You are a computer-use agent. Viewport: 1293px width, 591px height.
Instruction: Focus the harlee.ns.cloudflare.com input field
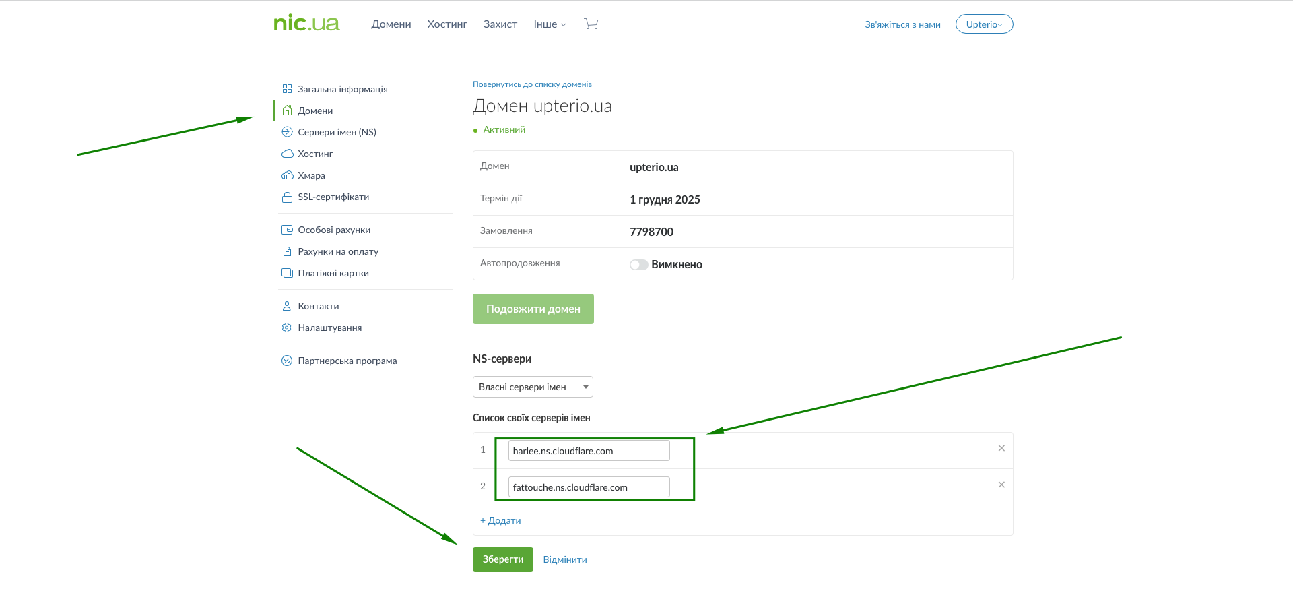click(x=589, y=451)
